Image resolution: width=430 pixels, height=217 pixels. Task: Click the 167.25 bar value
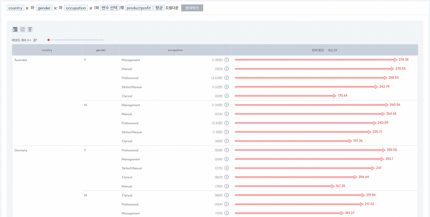click(x=340, y=186)
